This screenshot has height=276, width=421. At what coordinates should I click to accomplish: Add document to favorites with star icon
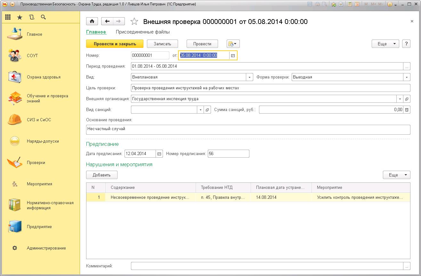[134, 22]
